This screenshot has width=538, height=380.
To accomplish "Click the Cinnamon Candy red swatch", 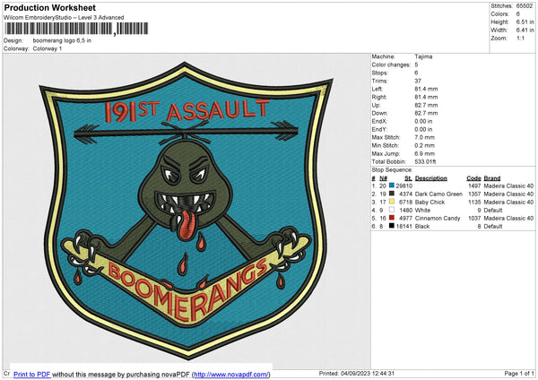I will (392, 218).
